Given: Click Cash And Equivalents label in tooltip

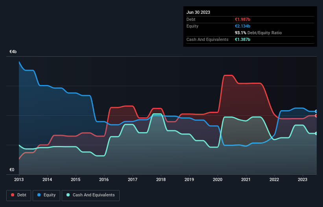Looking at the screenshot, I should [x=207, y=39].
